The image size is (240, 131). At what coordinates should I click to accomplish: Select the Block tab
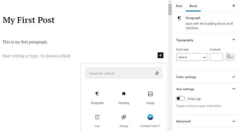[193, 6]
